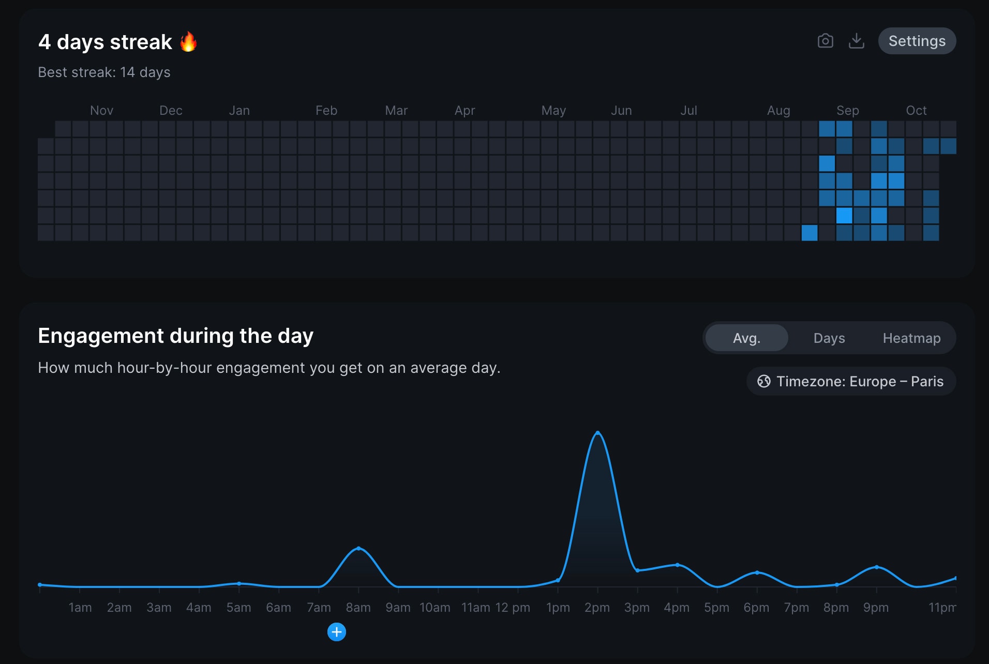The image size is (989, 664).
Task: Click the fire emoji next to the streak heading
Action: (188, 41)
